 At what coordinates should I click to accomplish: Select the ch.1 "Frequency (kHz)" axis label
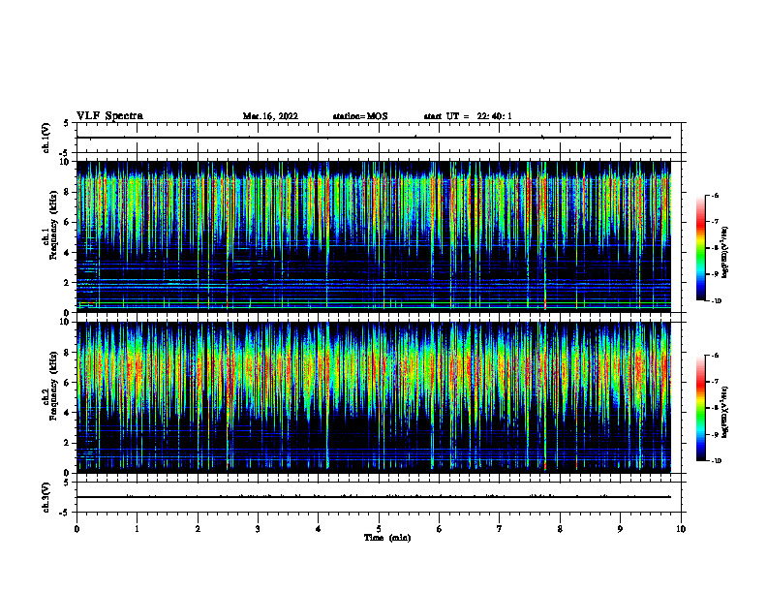click(x=53, y=225)
